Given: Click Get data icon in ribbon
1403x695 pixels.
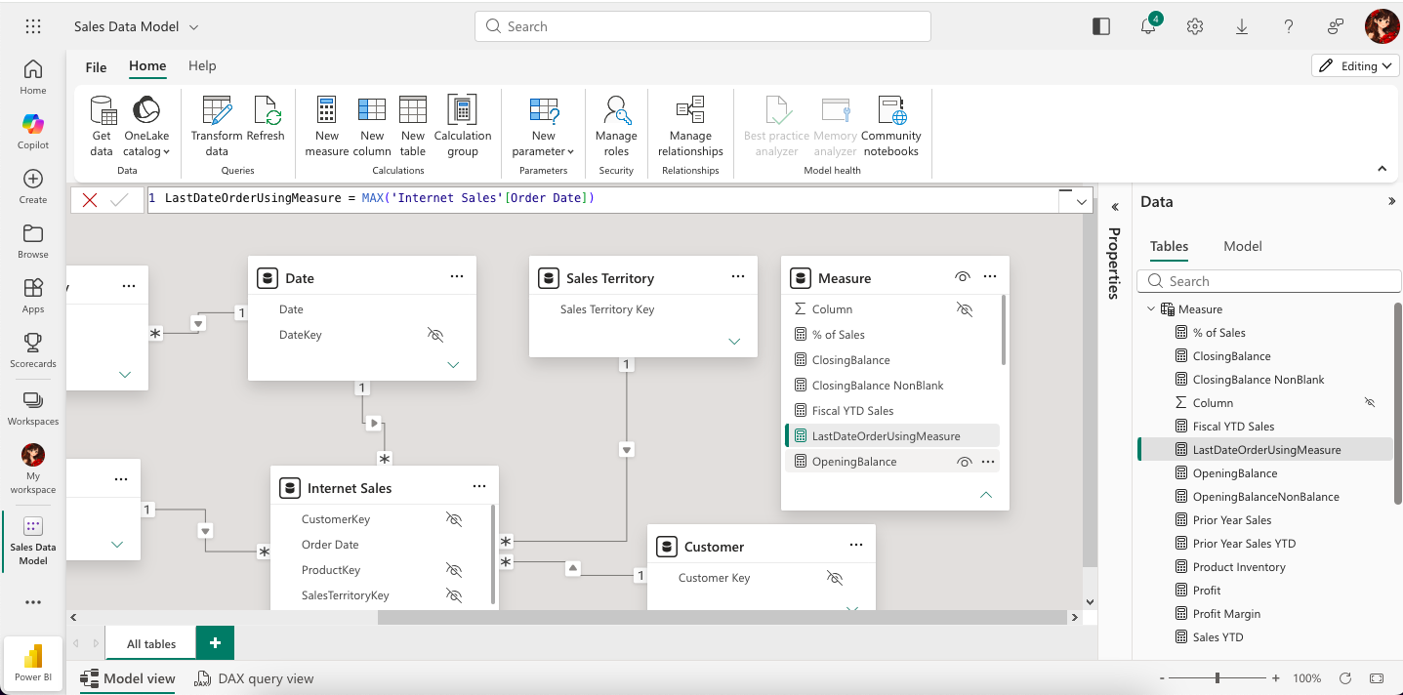Looking at the screenshot, I should click(102, 126).
